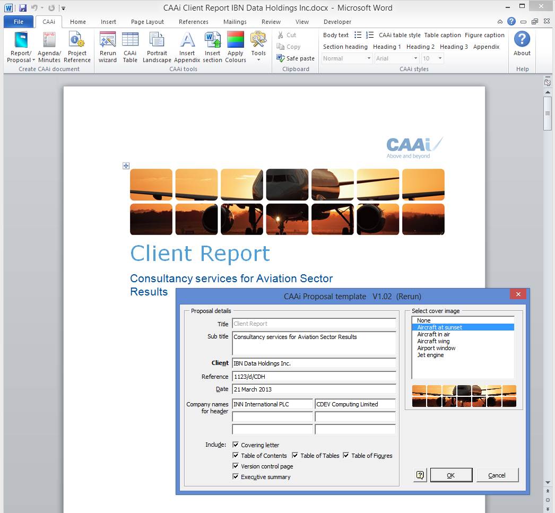The height and width of the screenshot is (513, 555).
Task: Switch to the References tab
Action: pyautogui.click(x=193, y=22)
